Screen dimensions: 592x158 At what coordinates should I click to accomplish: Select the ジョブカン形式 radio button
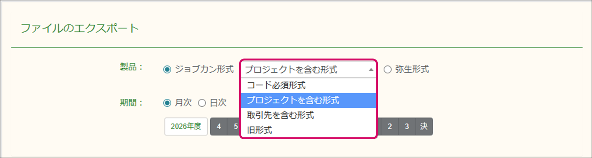167,70
